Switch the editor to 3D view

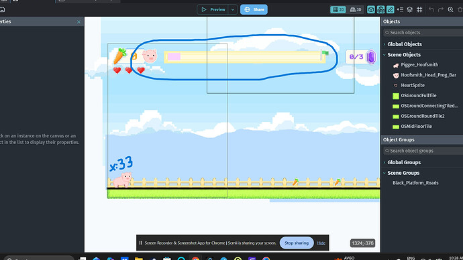pos(355,9)
